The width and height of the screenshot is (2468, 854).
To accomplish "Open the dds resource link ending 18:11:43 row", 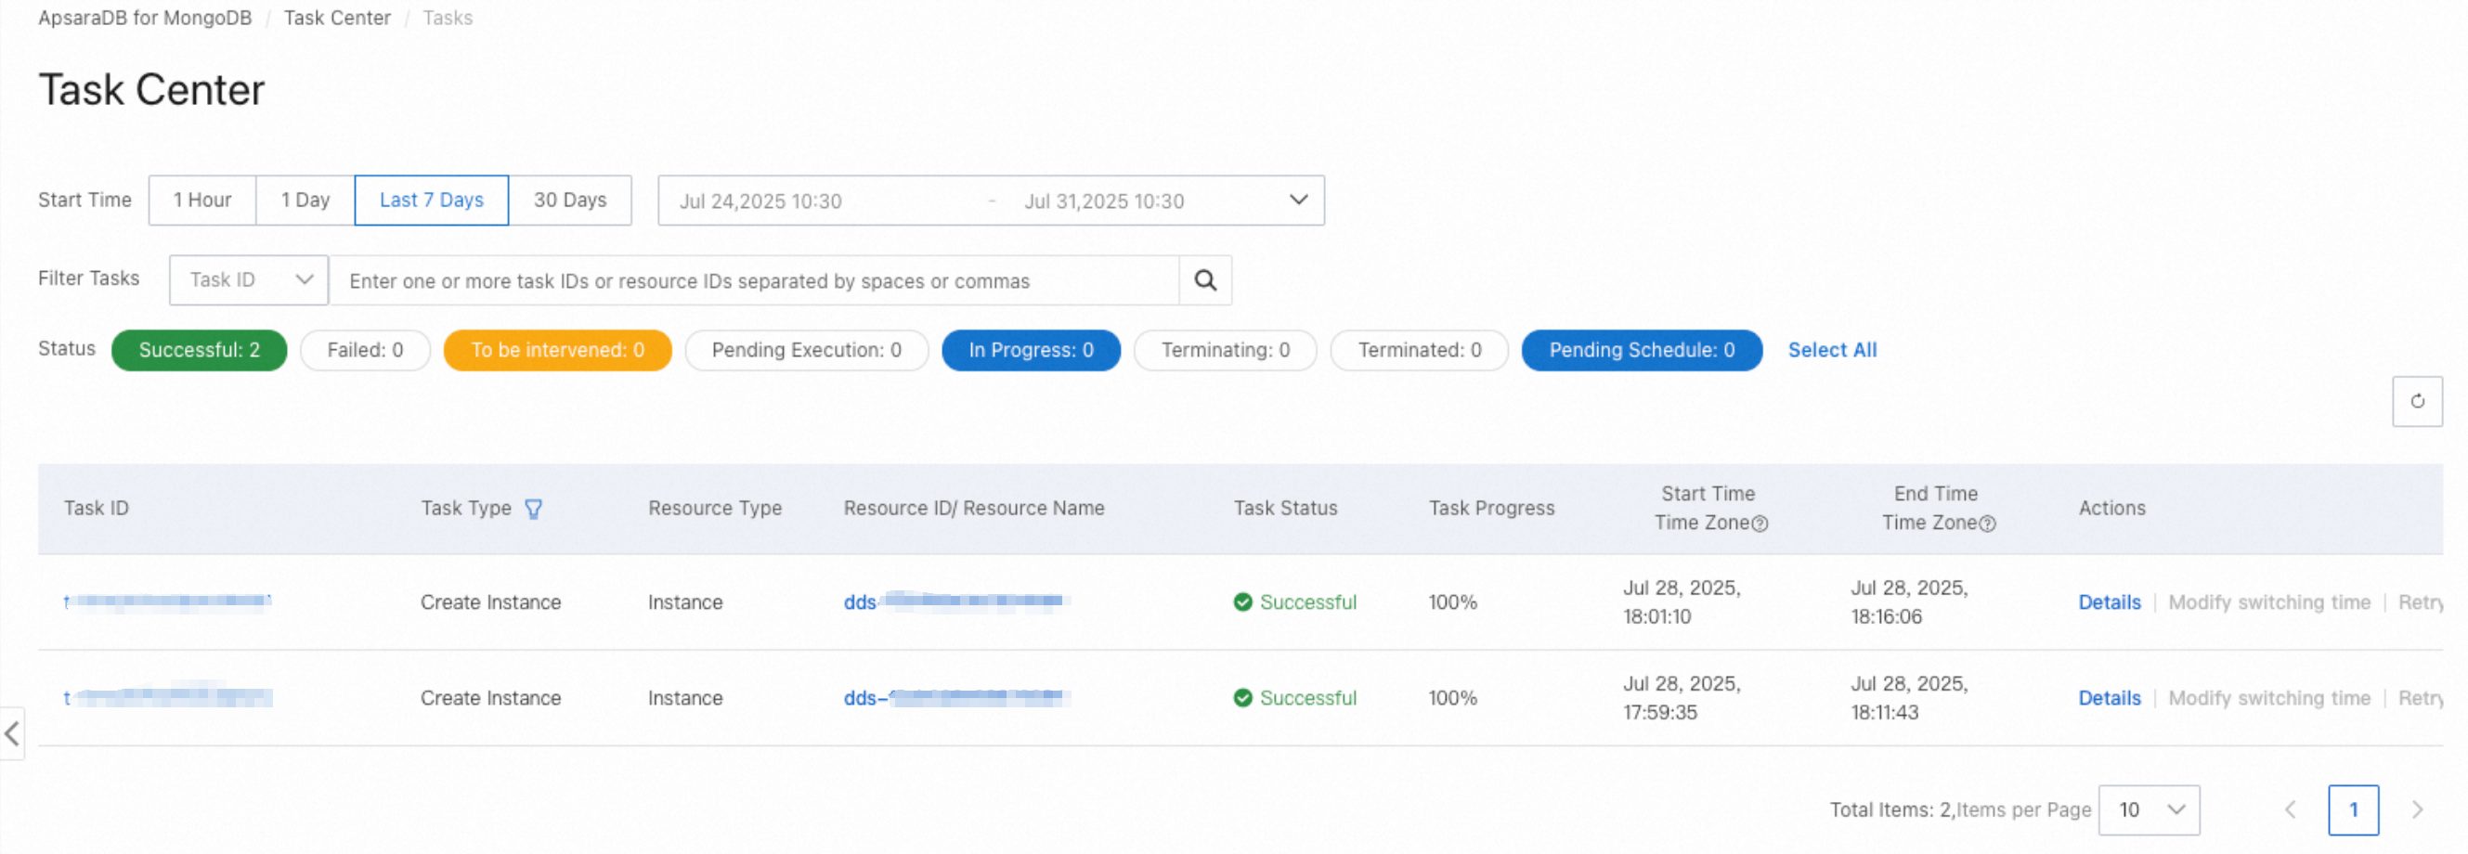I will 956,697.
